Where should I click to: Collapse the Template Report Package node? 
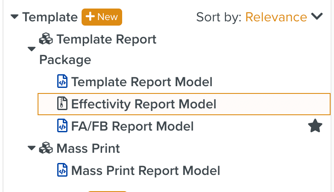pos(32,49)
